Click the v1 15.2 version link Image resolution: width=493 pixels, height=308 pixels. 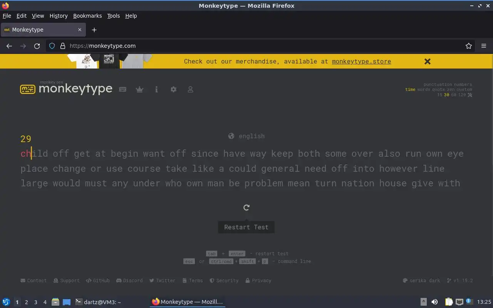[460, 281]
